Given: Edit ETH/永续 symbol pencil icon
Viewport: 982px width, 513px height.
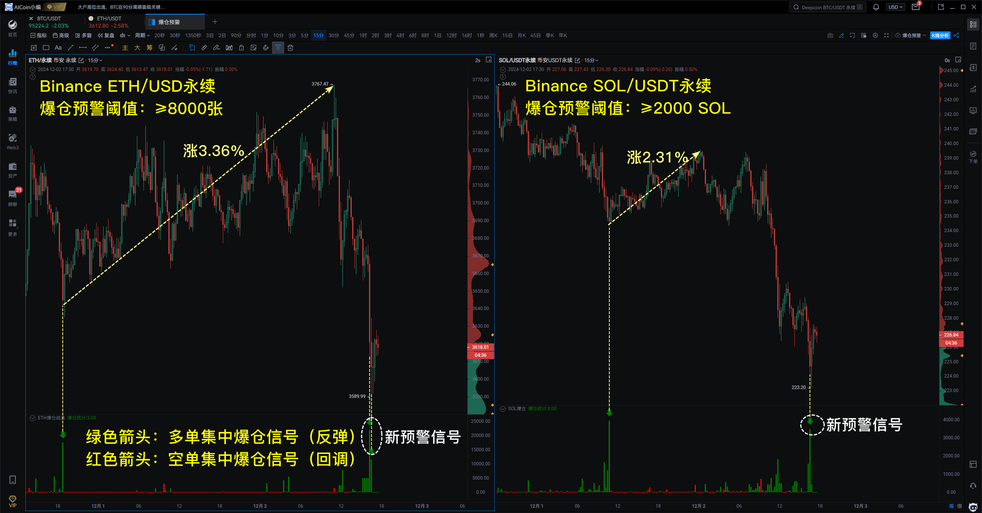Looking at the screenshot, I should [81, 60].
